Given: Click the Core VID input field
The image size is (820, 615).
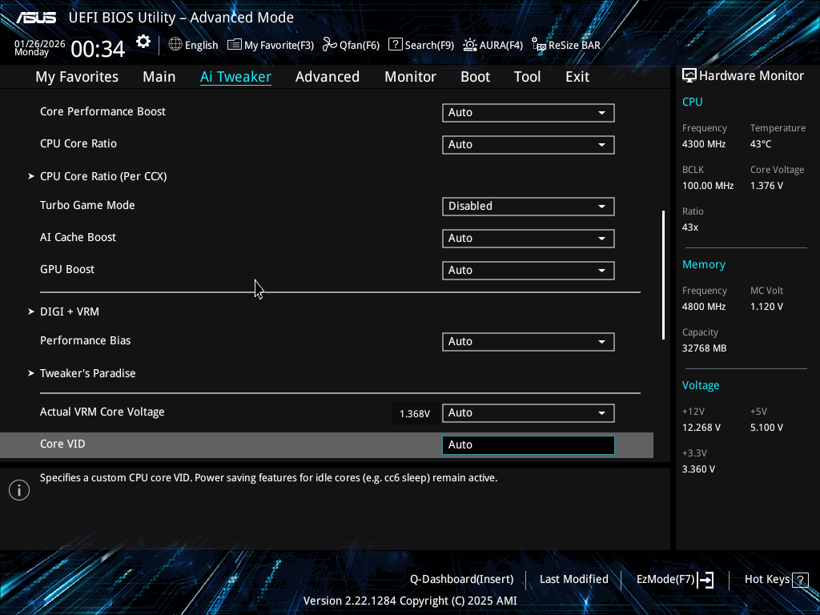Looking at the screenshot, I should tap(529, 445).
